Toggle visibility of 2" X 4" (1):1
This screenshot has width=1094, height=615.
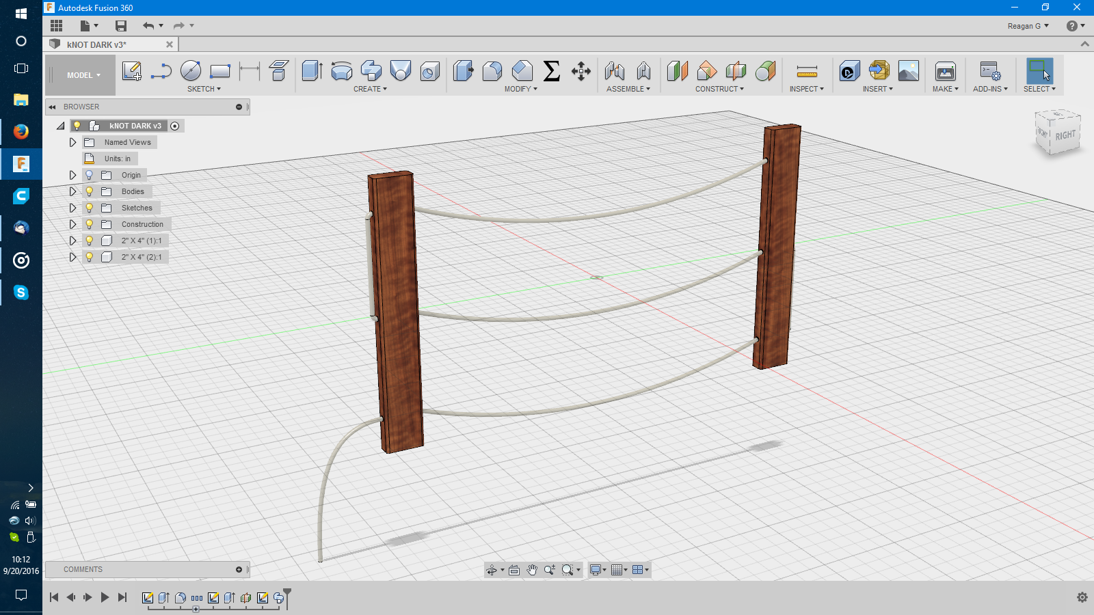(x=89, y=241)
